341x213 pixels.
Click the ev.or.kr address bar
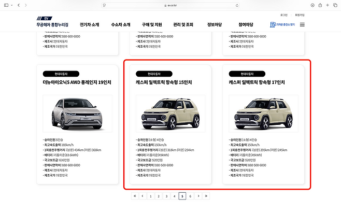170,5
